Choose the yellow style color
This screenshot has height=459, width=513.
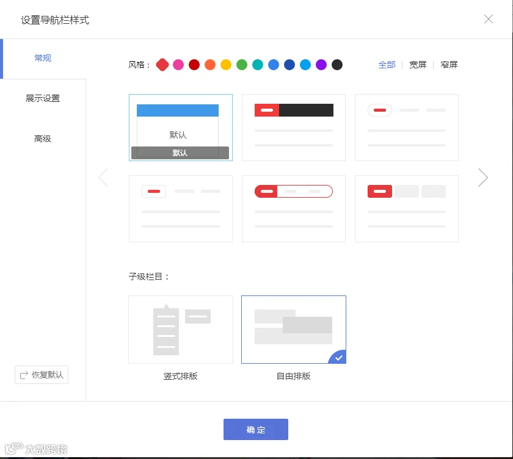pos(226,65)
